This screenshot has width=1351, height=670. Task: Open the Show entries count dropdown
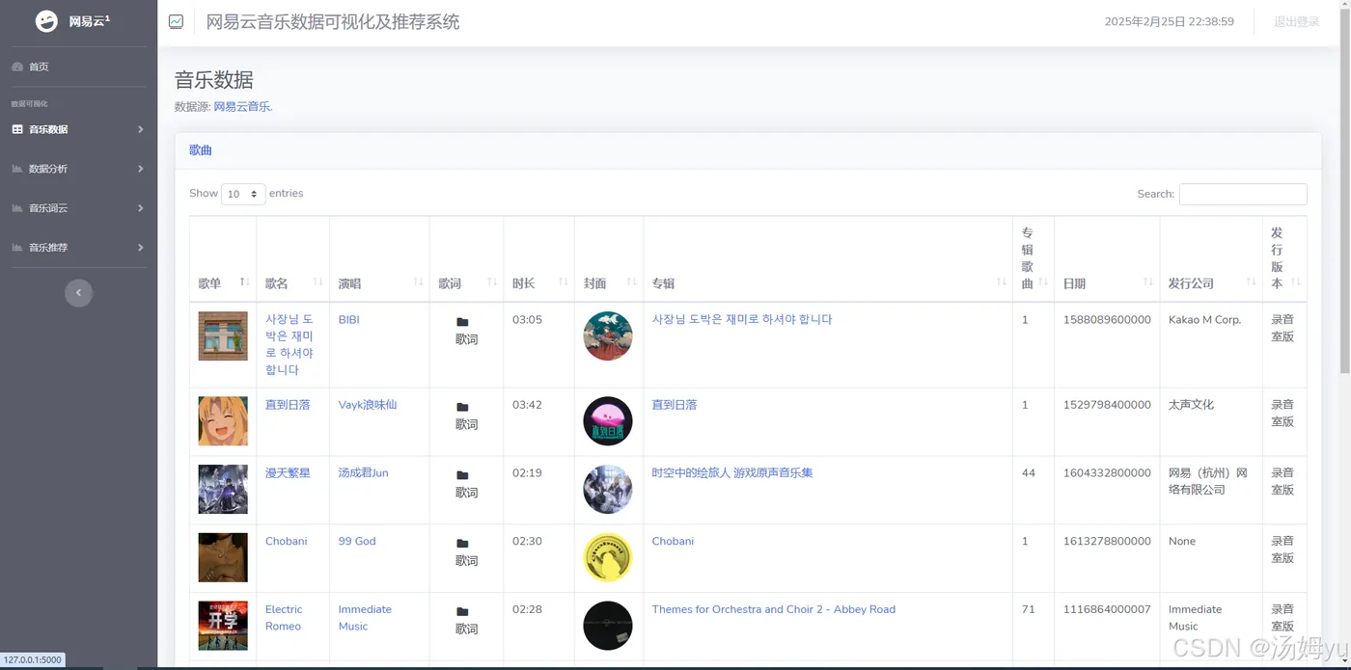click(243, 194)
